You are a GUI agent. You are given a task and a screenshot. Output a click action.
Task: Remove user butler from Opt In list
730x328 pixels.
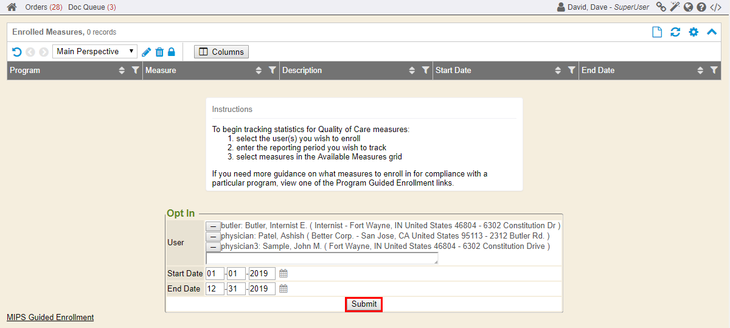pyautogui.click(x=213, y=226)
